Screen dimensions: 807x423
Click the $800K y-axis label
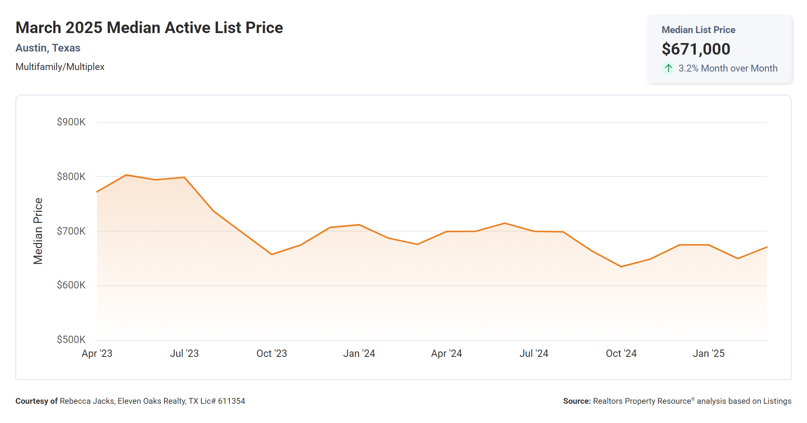pyautogui.click(x=71, y=177)
